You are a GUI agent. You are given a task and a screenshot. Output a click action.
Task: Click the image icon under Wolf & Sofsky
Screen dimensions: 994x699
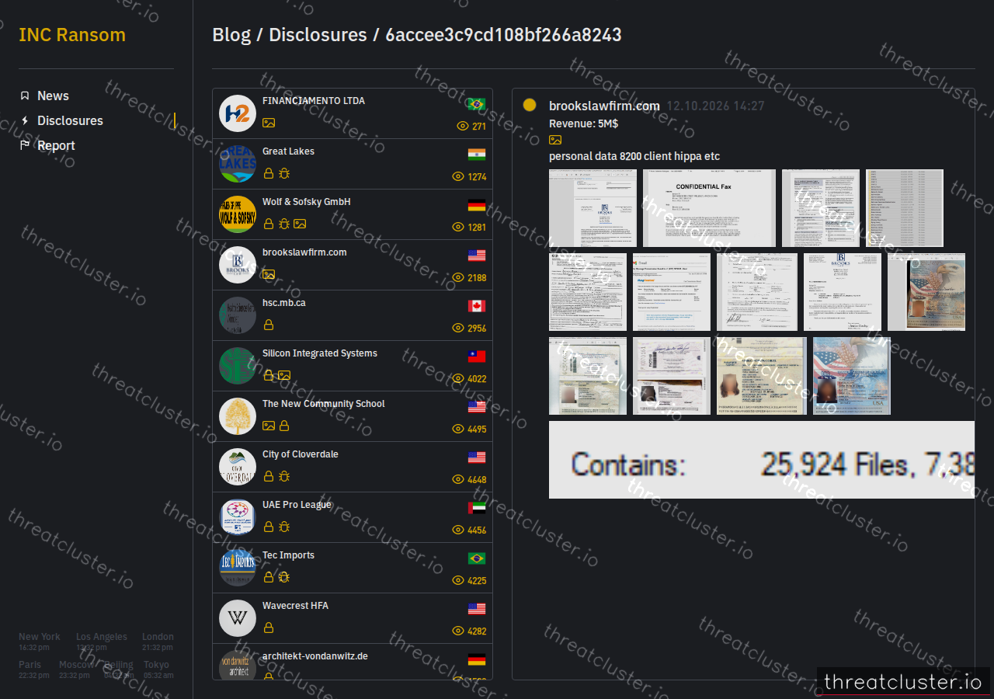[x=300, y=224]
